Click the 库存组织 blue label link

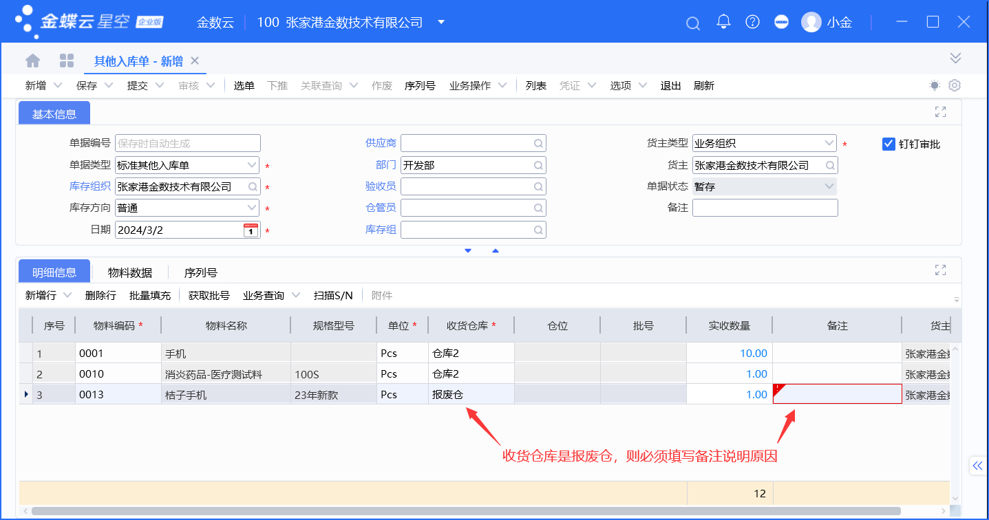(90, 186)
